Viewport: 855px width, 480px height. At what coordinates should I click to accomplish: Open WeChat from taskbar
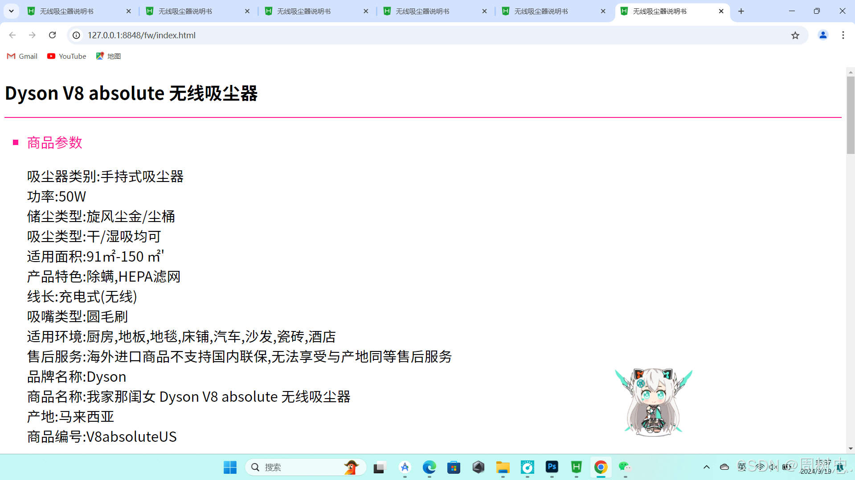tap(626, 467)
